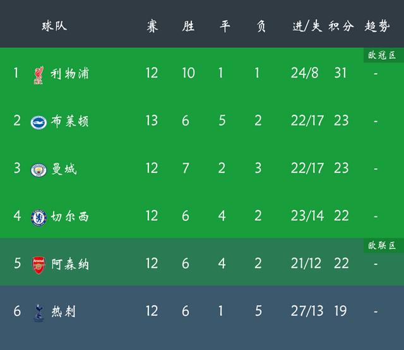Screen dimensions: 404x350
Task: Open team 利物浦 from the table
Action: (69, 74)
